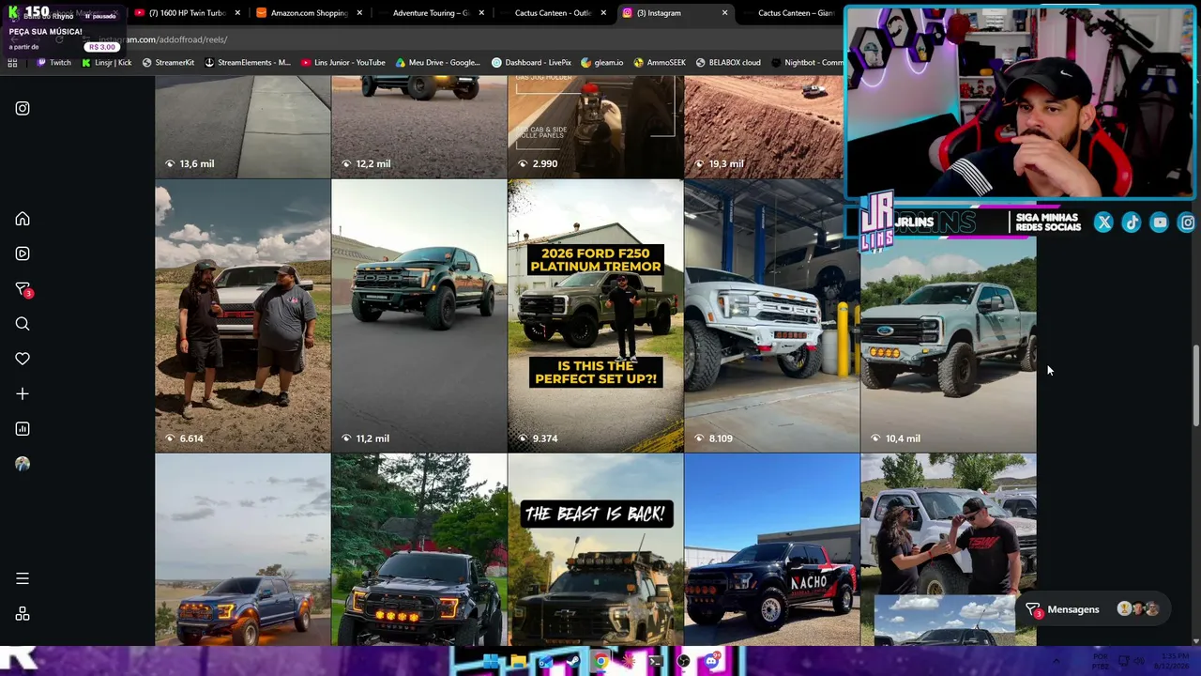Open the reel with 12,2 mil views
The height and width of the screenshot is (676, 1201).
pyautogui.click(x=419, y=129)
